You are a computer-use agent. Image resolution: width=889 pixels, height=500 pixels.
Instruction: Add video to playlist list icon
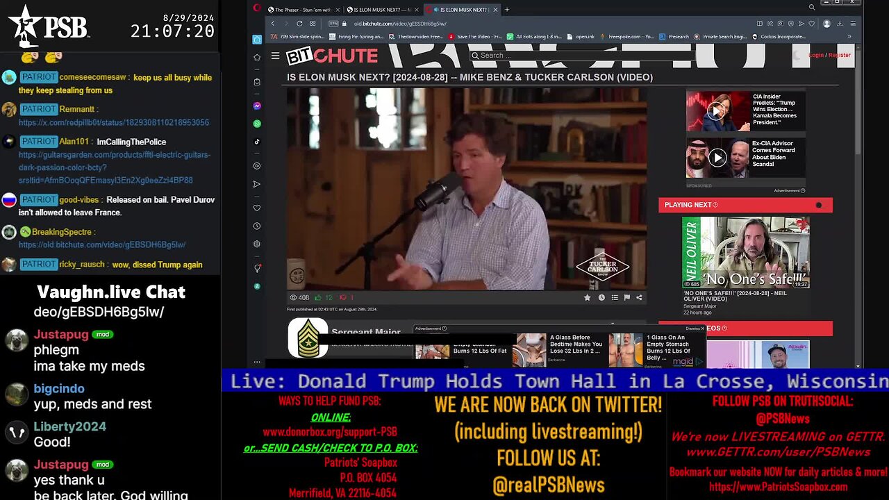615,297
